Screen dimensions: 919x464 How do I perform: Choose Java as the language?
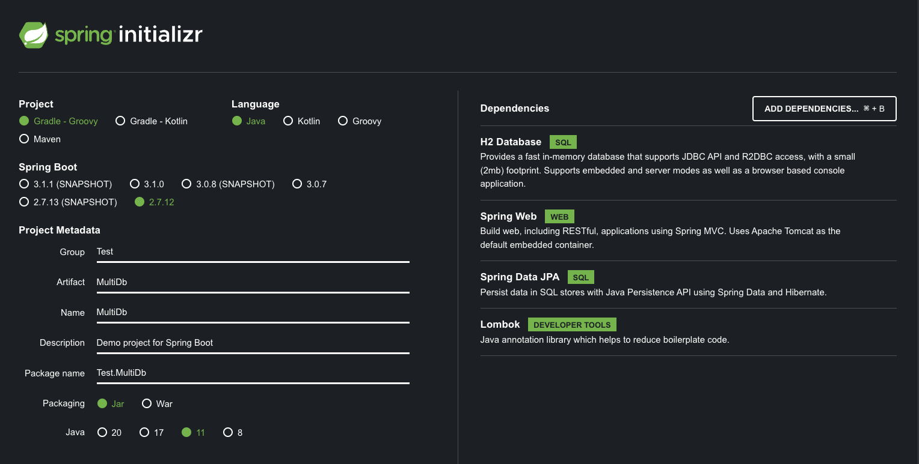click(x=248, y=121)
